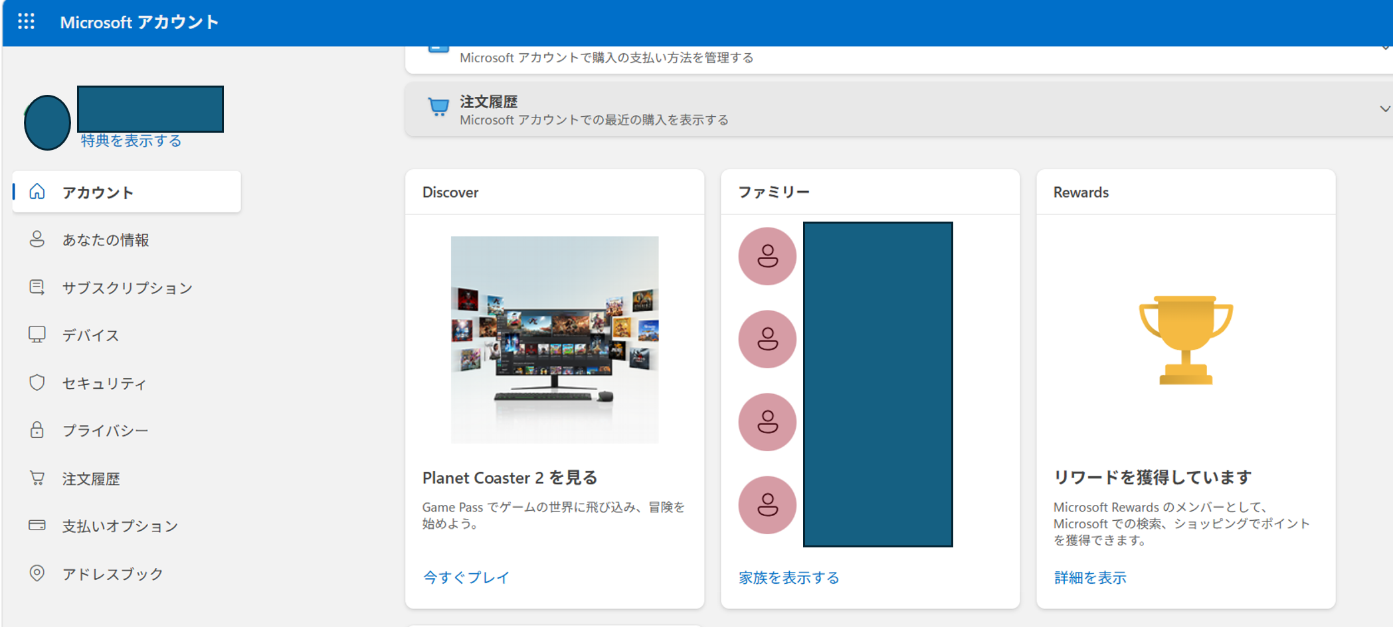Click the person icon beside あなたの情報
This screenshot has height=627, width=1393.
tap(37, 240)
